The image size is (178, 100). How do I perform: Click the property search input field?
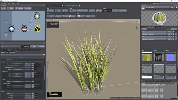pyautogui.click(x=22, y=55)
